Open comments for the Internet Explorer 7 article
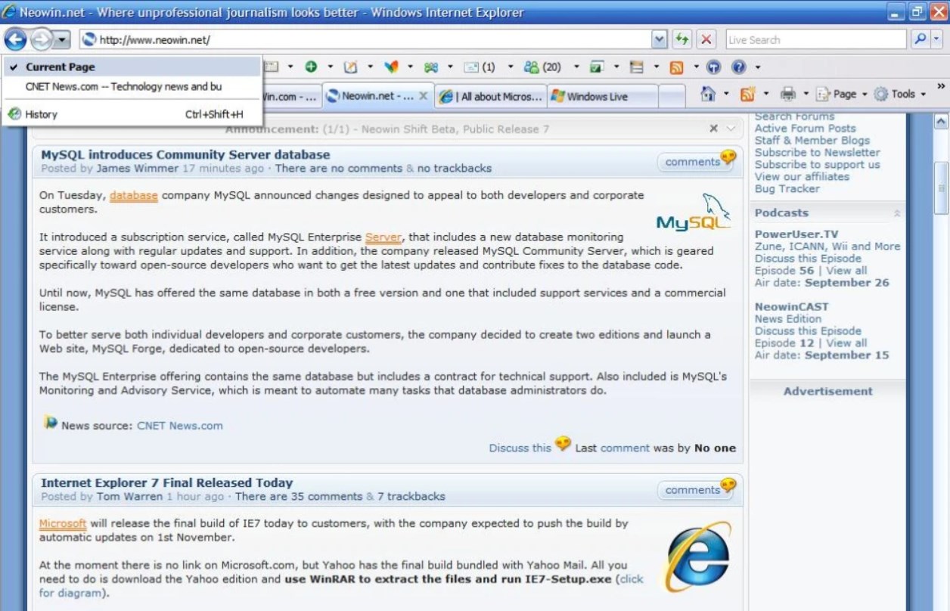The width and height of the screenshot is (950, 611). [696, 489]
